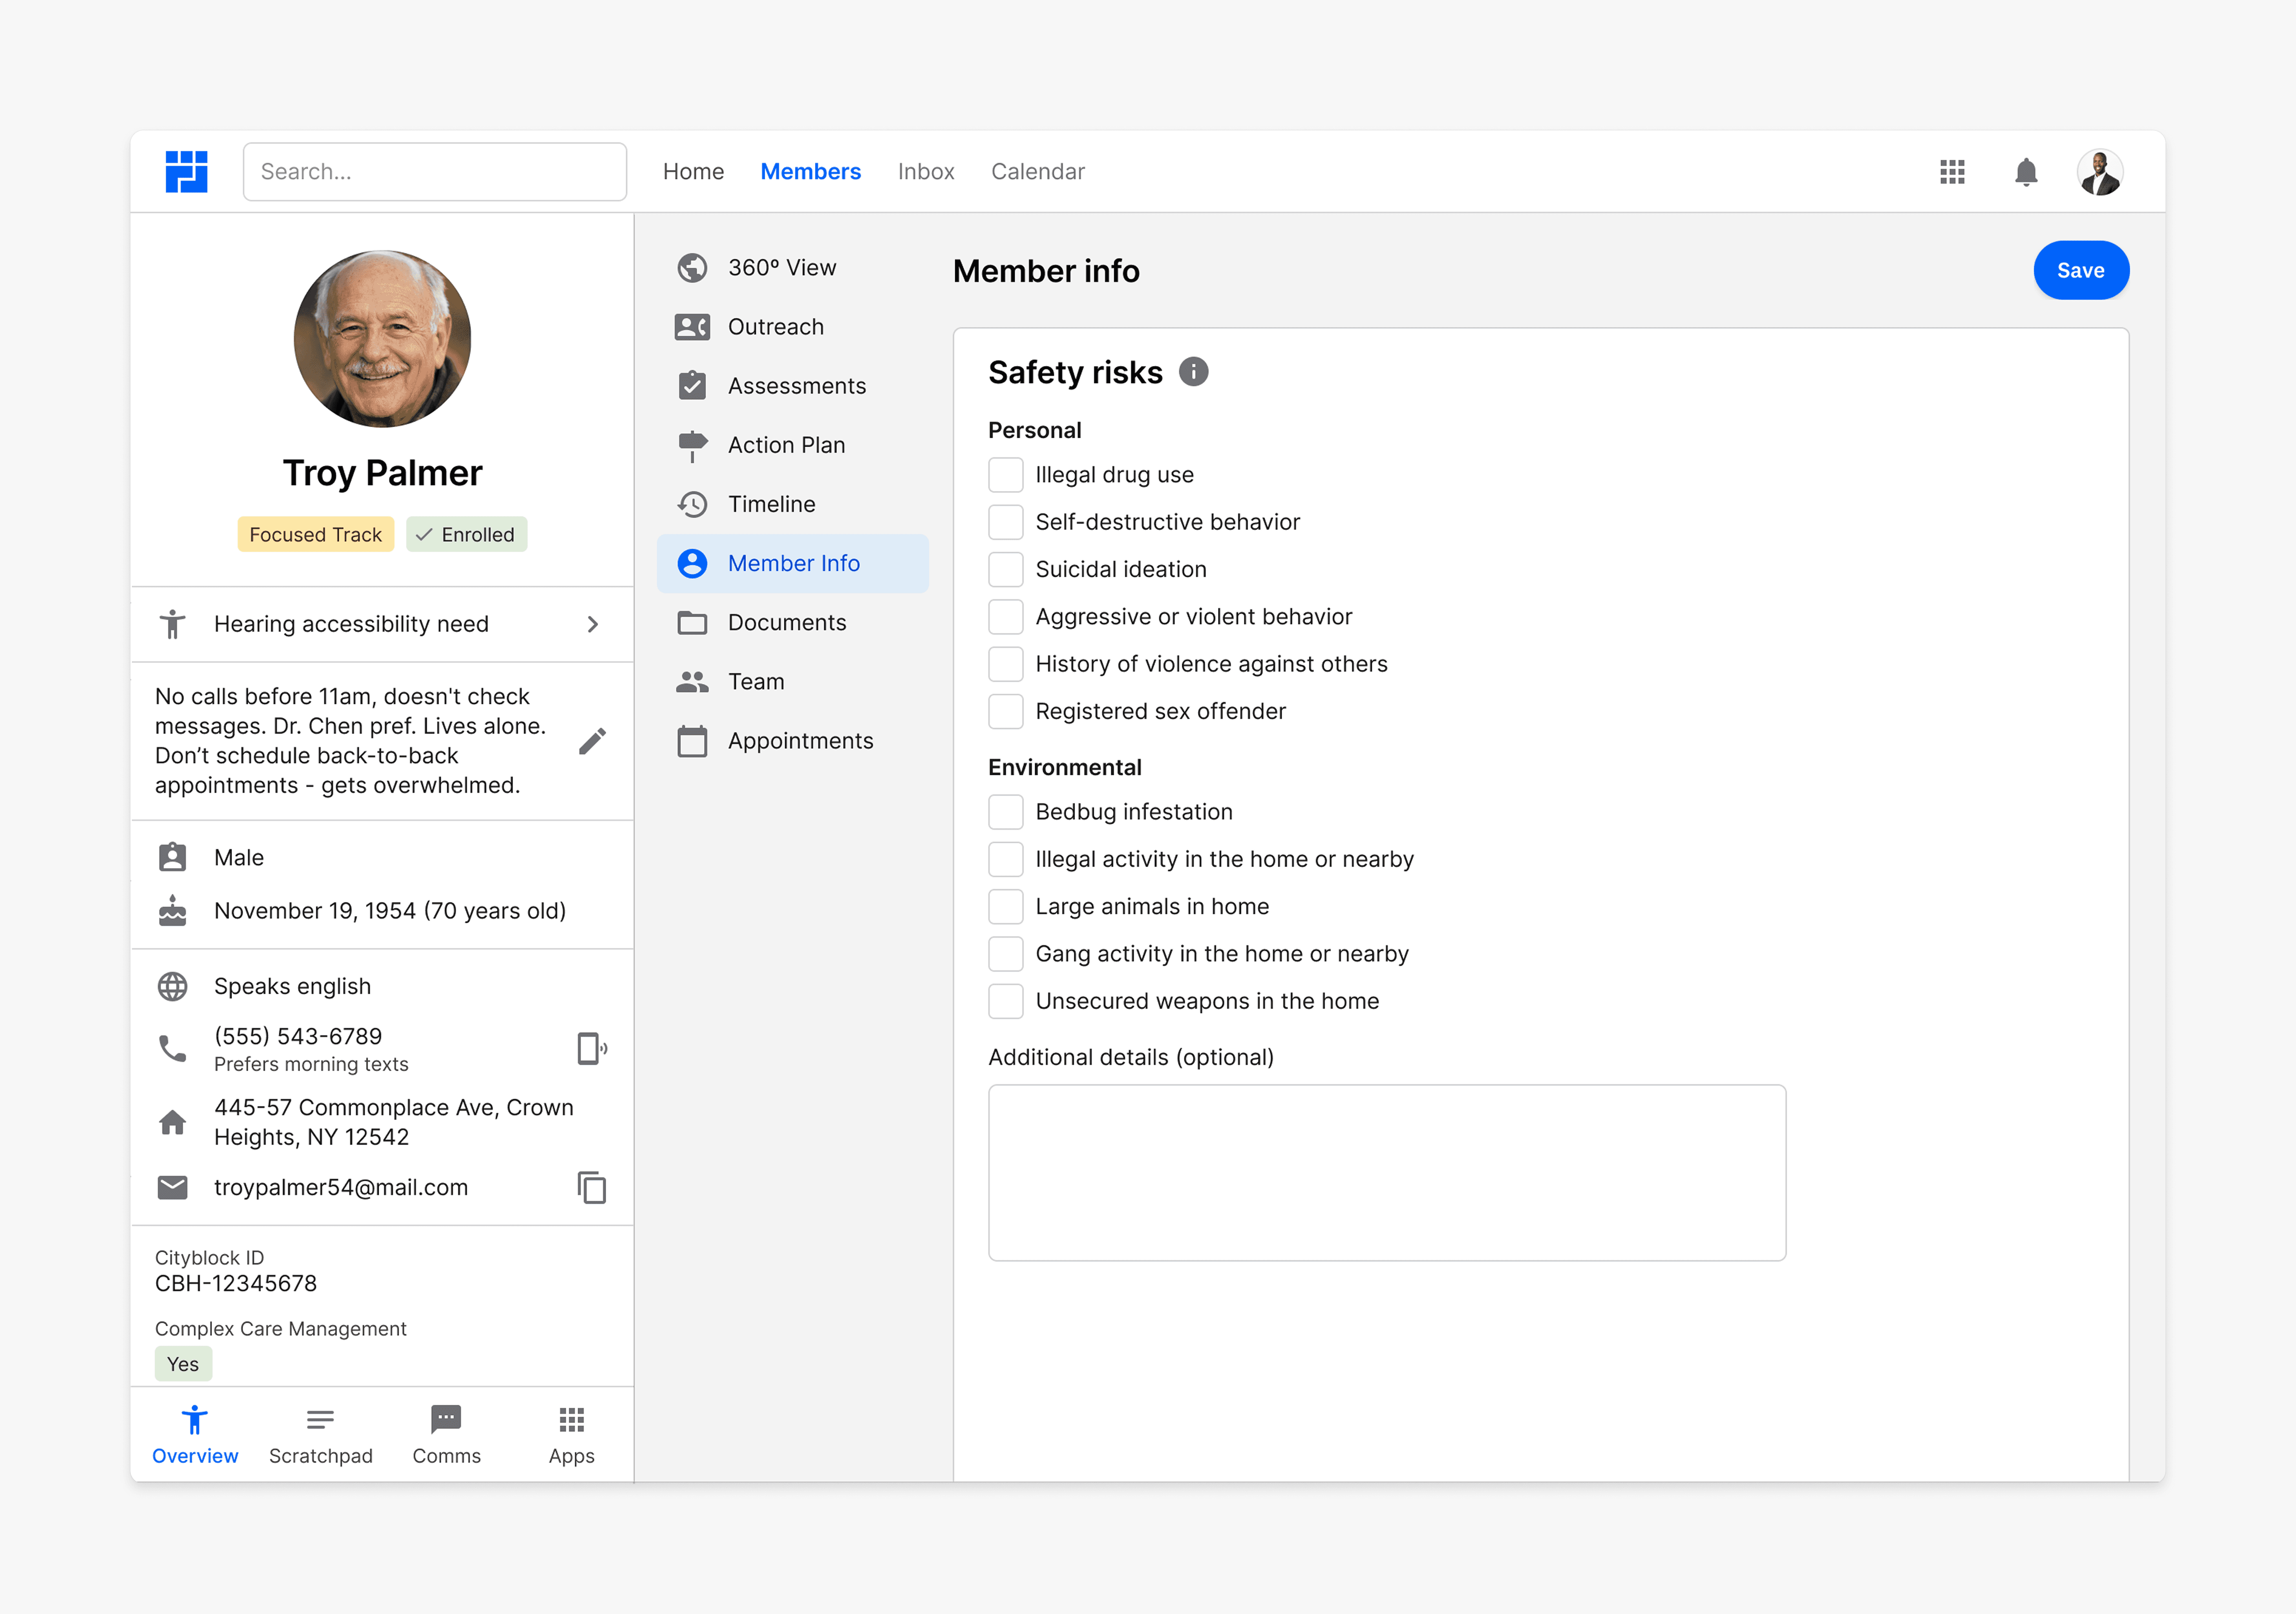Go to the Documents section
This screenshot has height=1614, width=2296.
coord(786,622)
